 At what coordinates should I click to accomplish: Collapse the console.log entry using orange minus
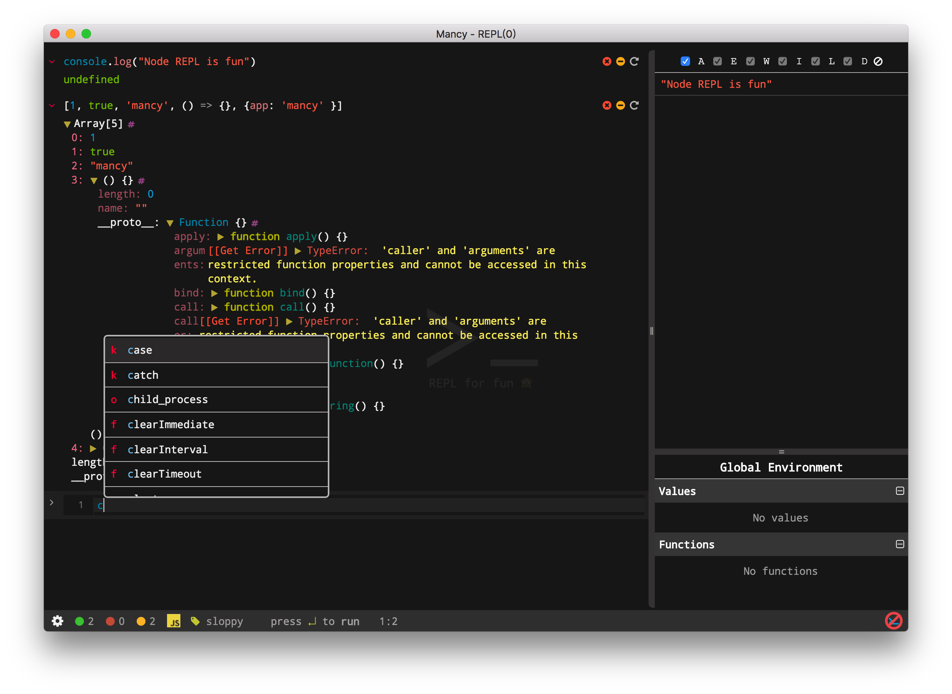coord(620,61)
